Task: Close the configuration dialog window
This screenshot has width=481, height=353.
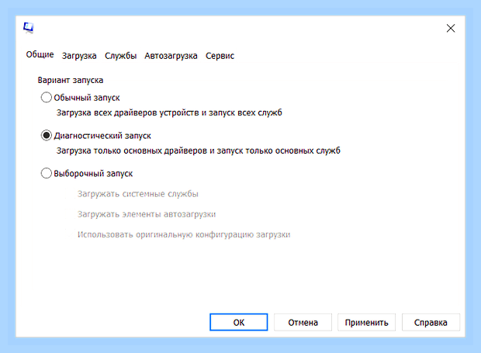Action: tap(450, 28)
